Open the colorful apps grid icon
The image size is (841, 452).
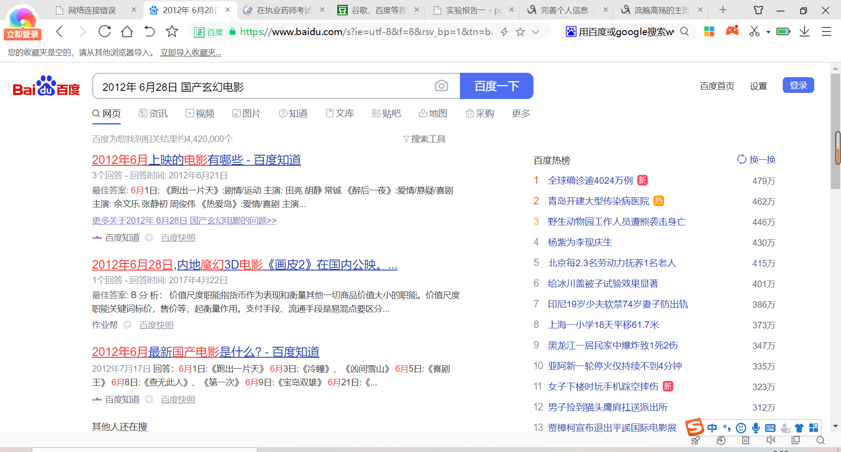click(x=709, y=32)
